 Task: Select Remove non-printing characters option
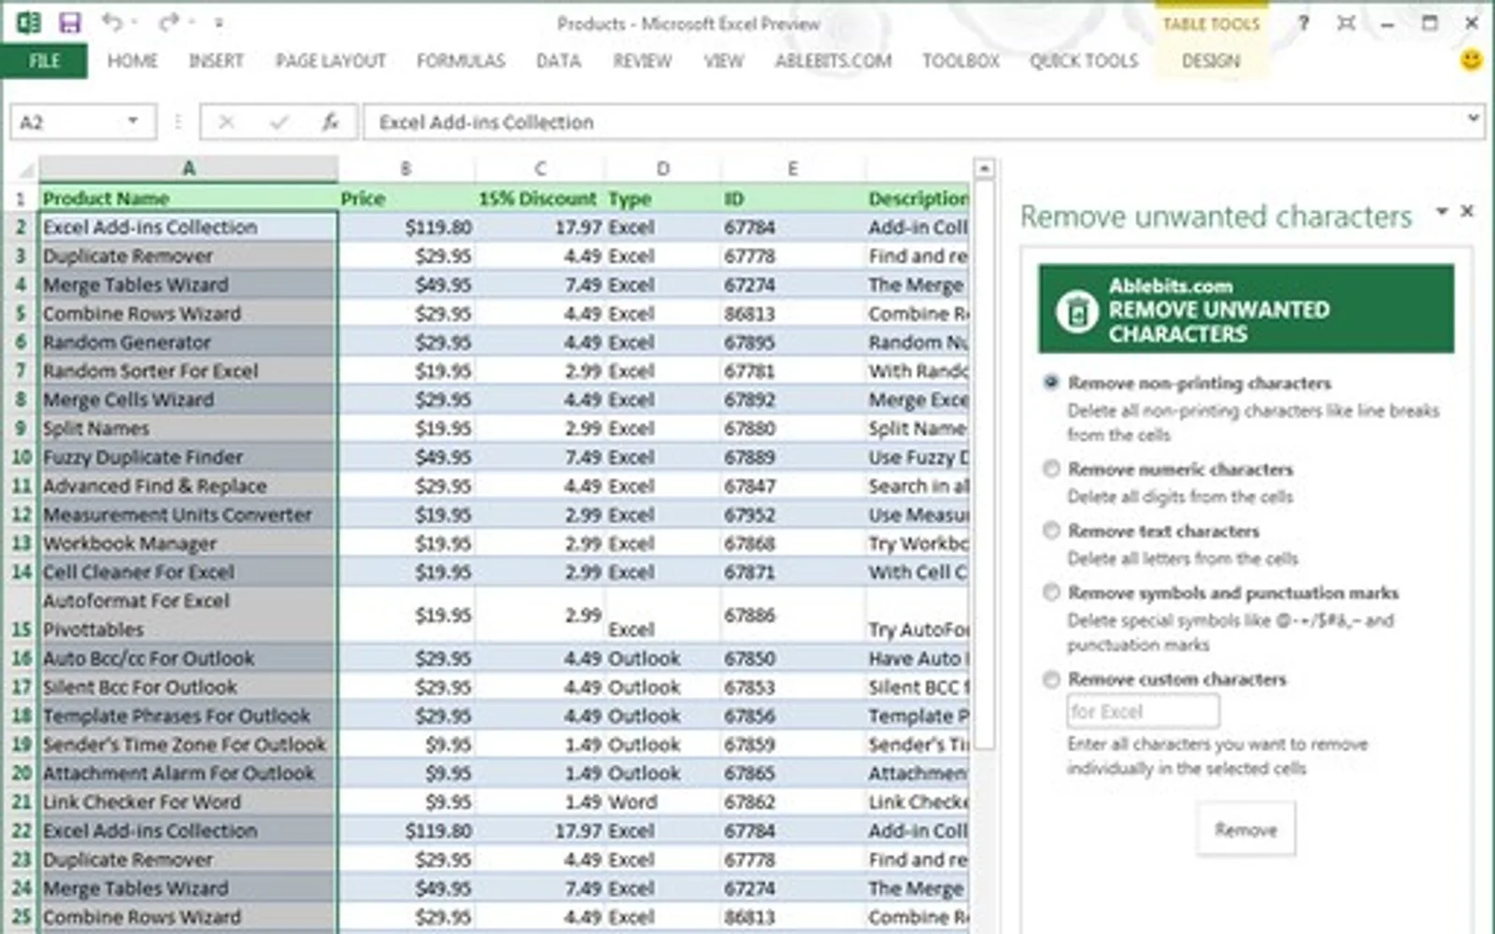click(x=1051, y=382)
